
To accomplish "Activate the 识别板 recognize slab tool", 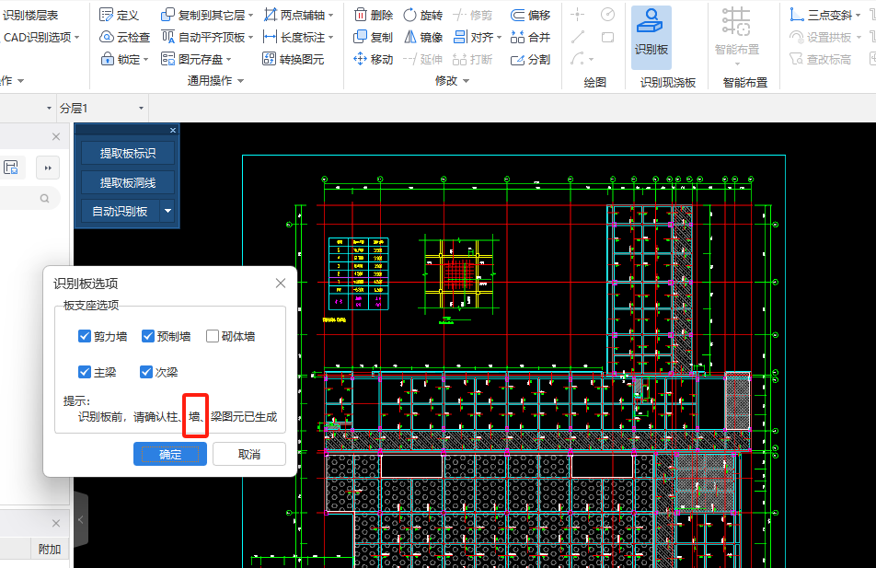I will [x=651, y=37].
